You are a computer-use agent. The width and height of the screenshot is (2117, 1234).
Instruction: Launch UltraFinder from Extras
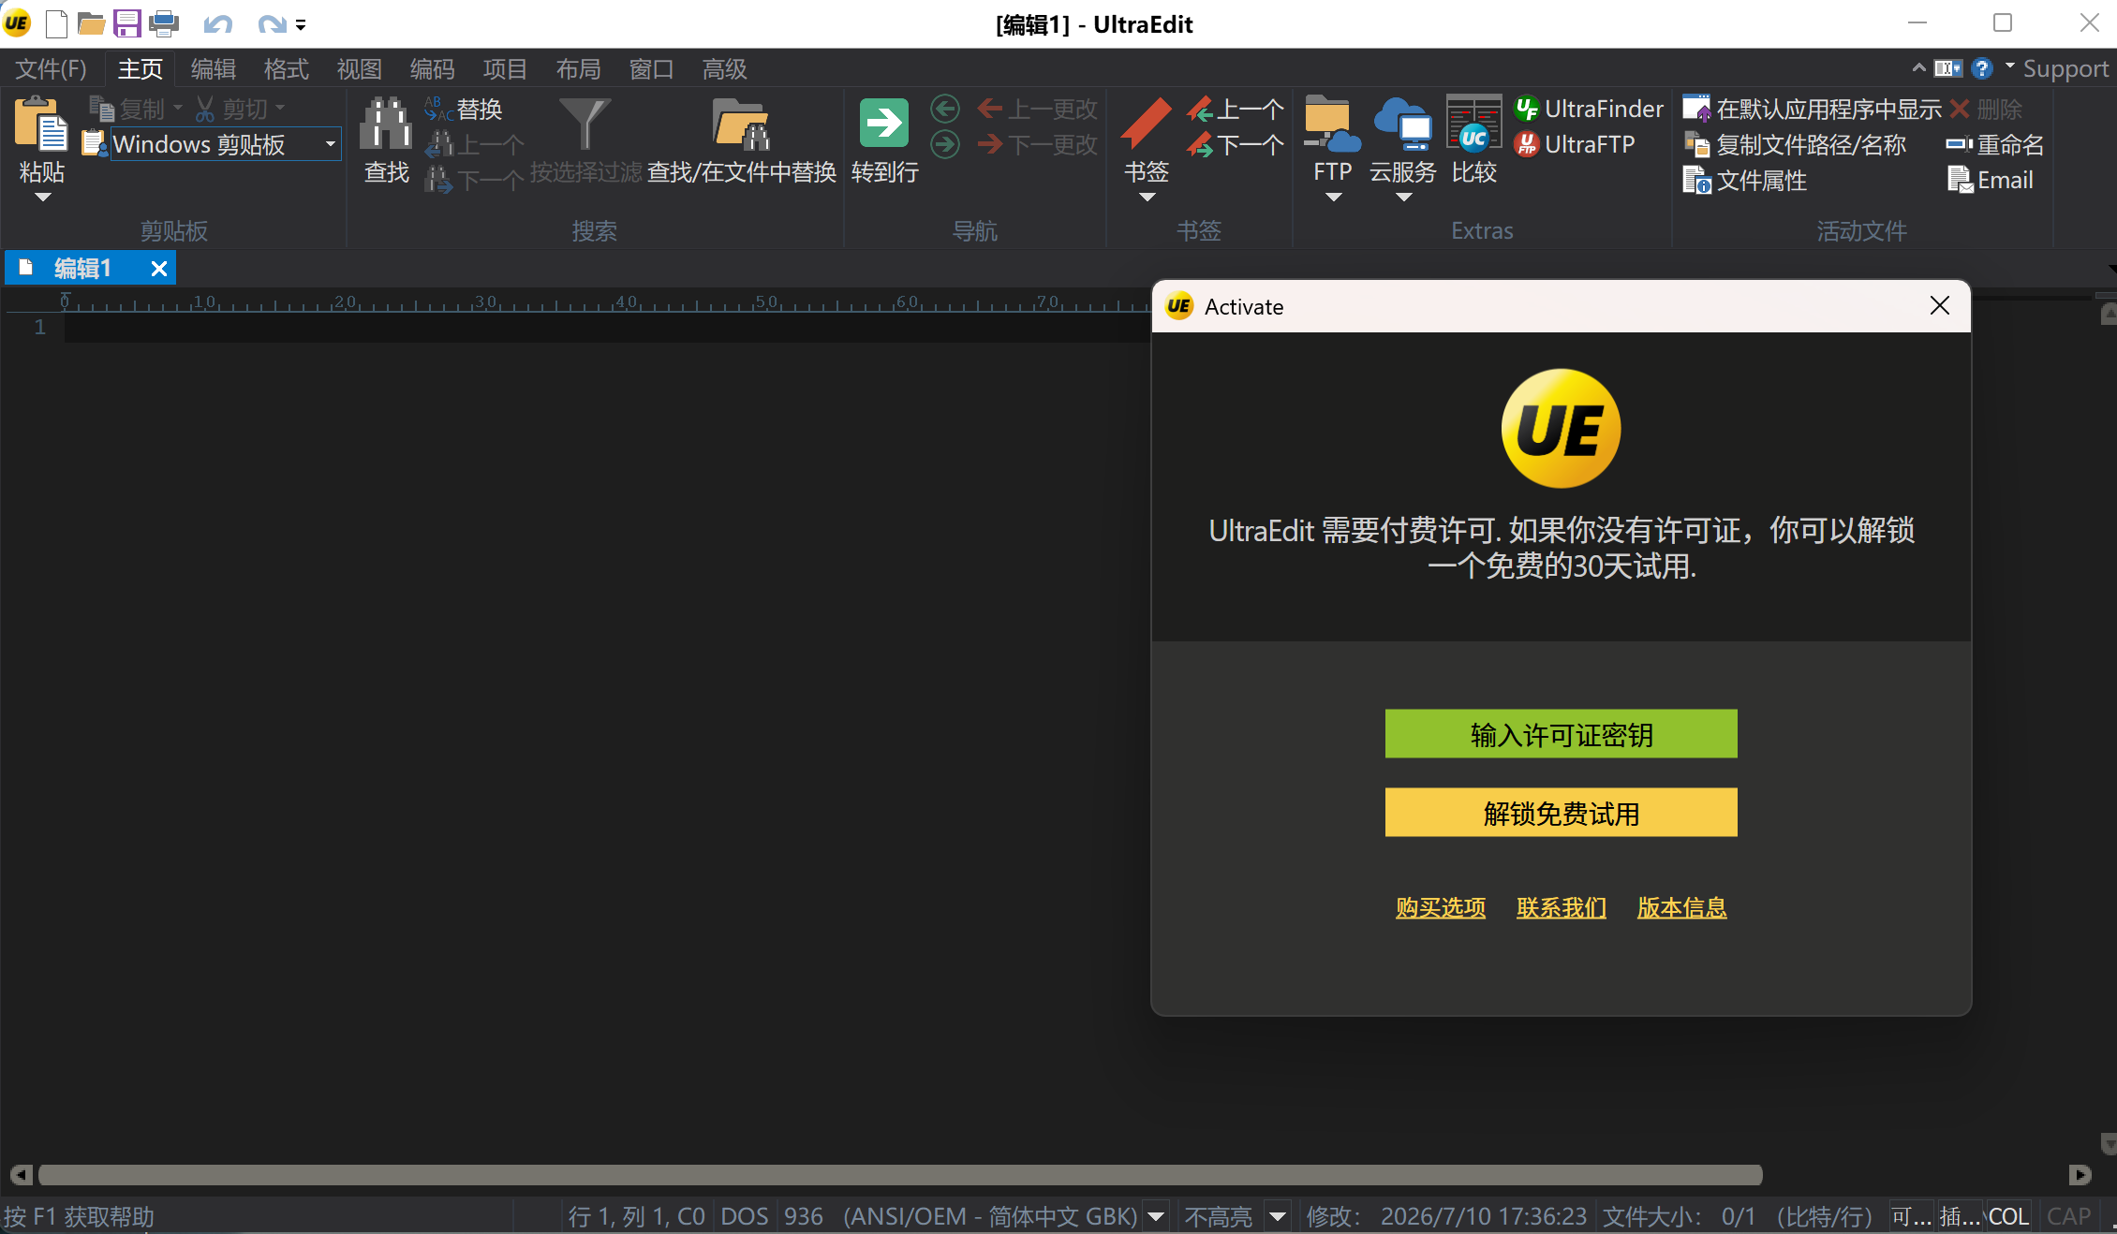[x=1589, y=110]
